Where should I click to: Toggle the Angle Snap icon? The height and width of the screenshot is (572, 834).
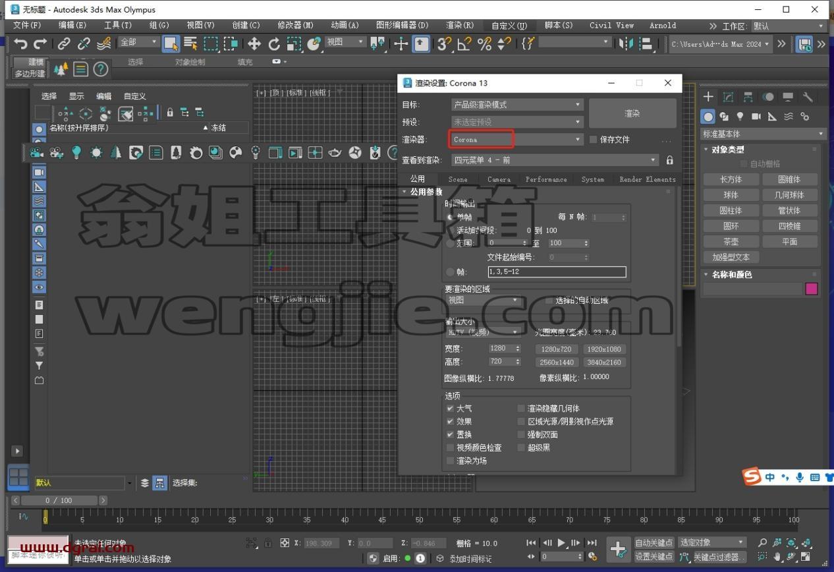(x=464, y=43)
